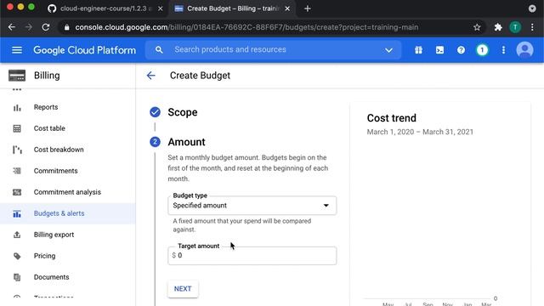Click the Commitments icon
The height and width of the screenshot is (306, 544).
pos(17,171)
